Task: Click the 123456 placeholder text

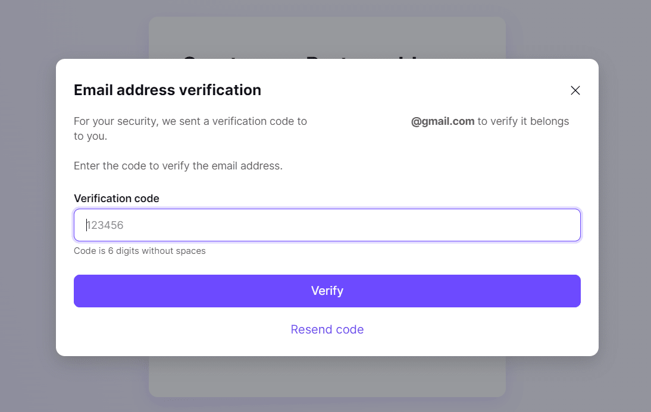Action: coord(105,225)
